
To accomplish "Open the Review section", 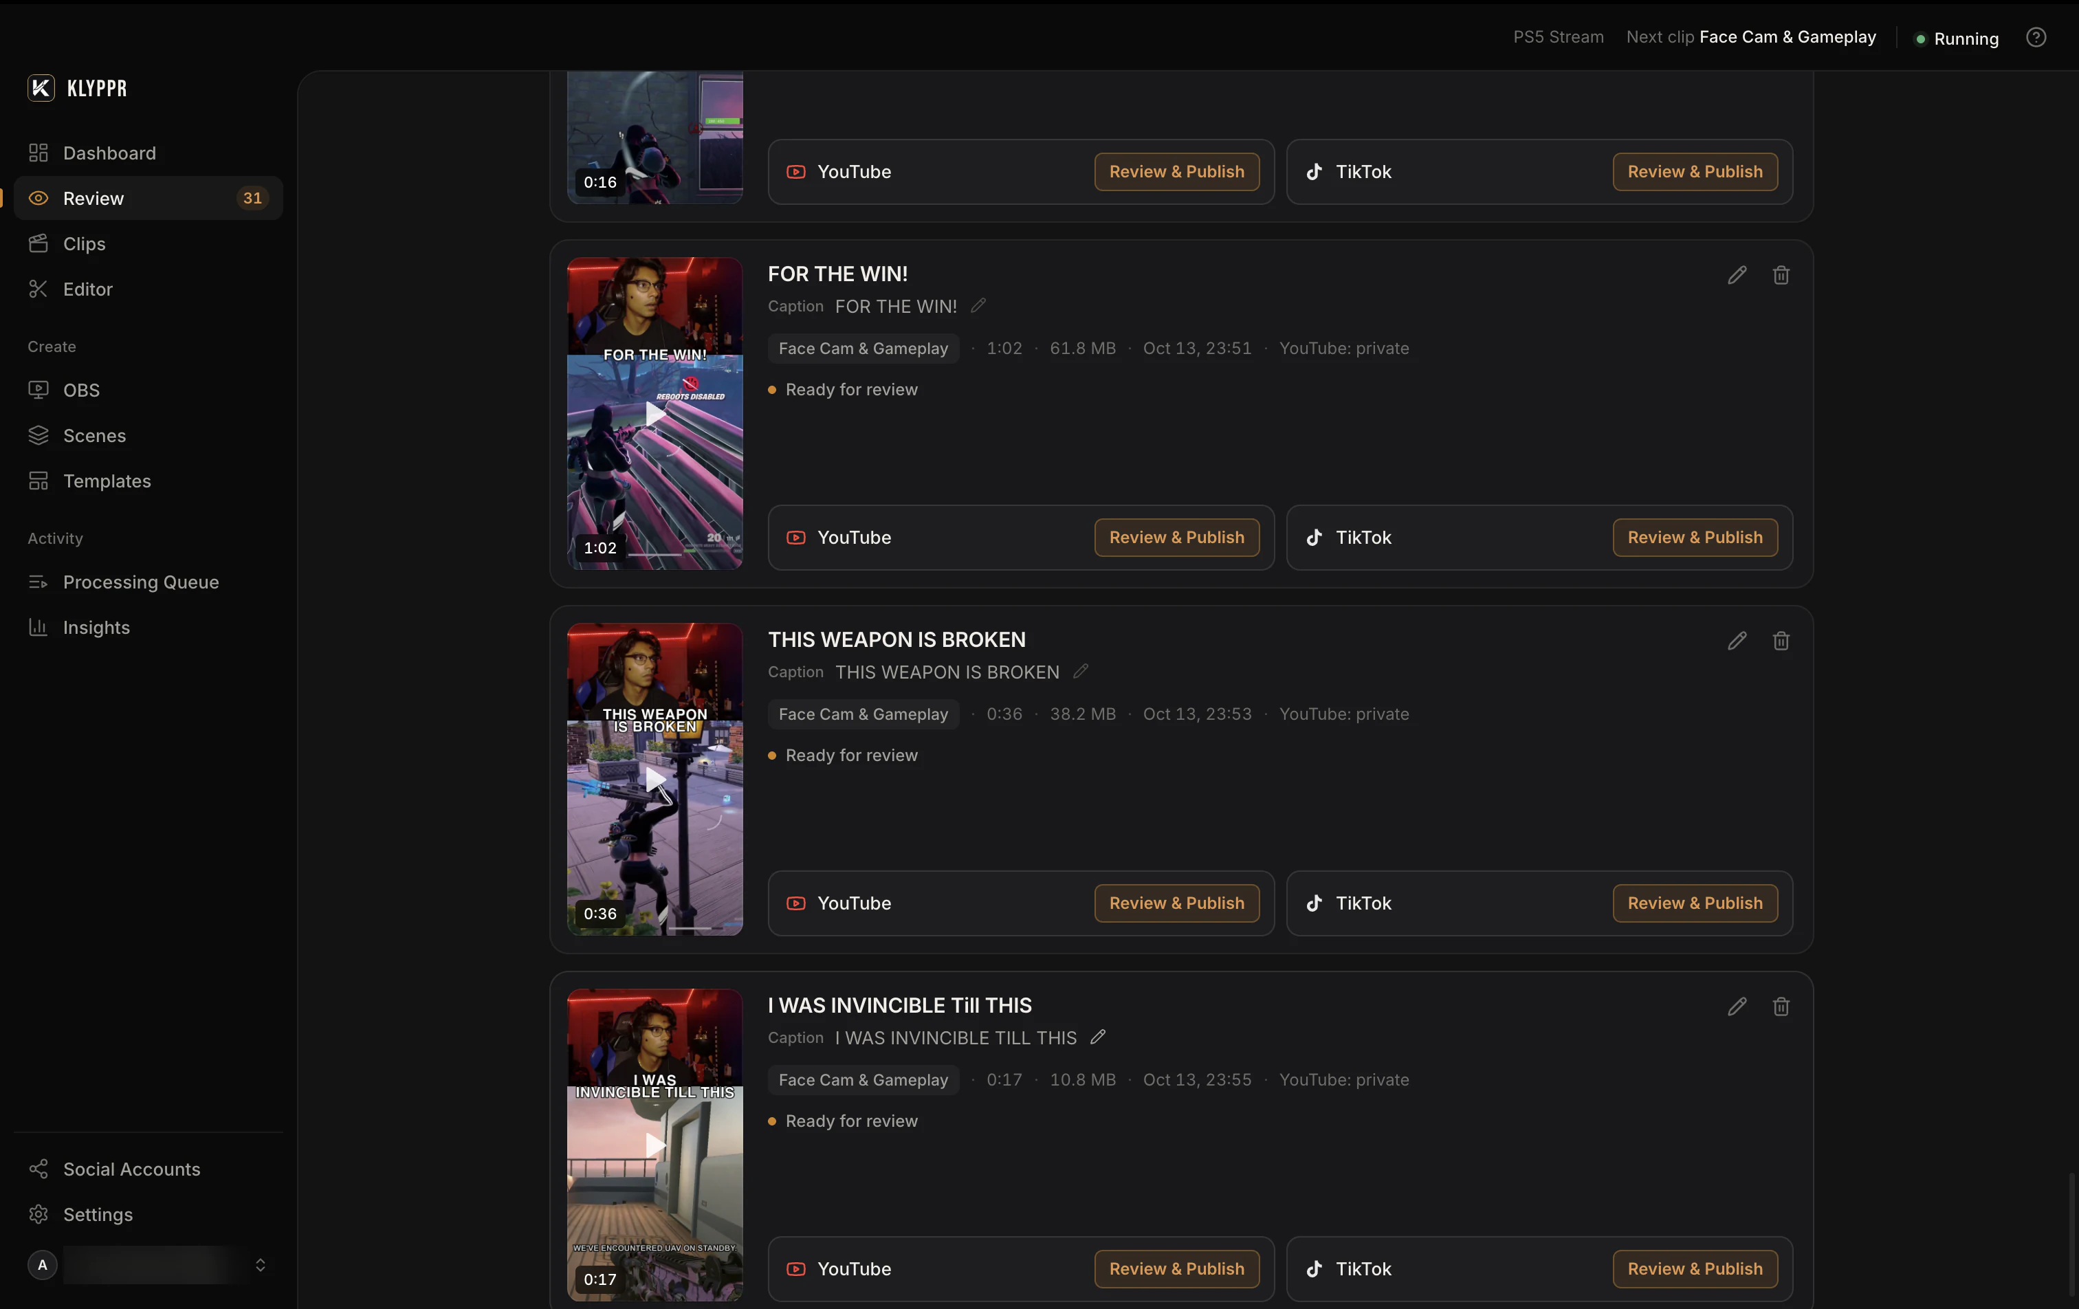I will pos(148,198).
